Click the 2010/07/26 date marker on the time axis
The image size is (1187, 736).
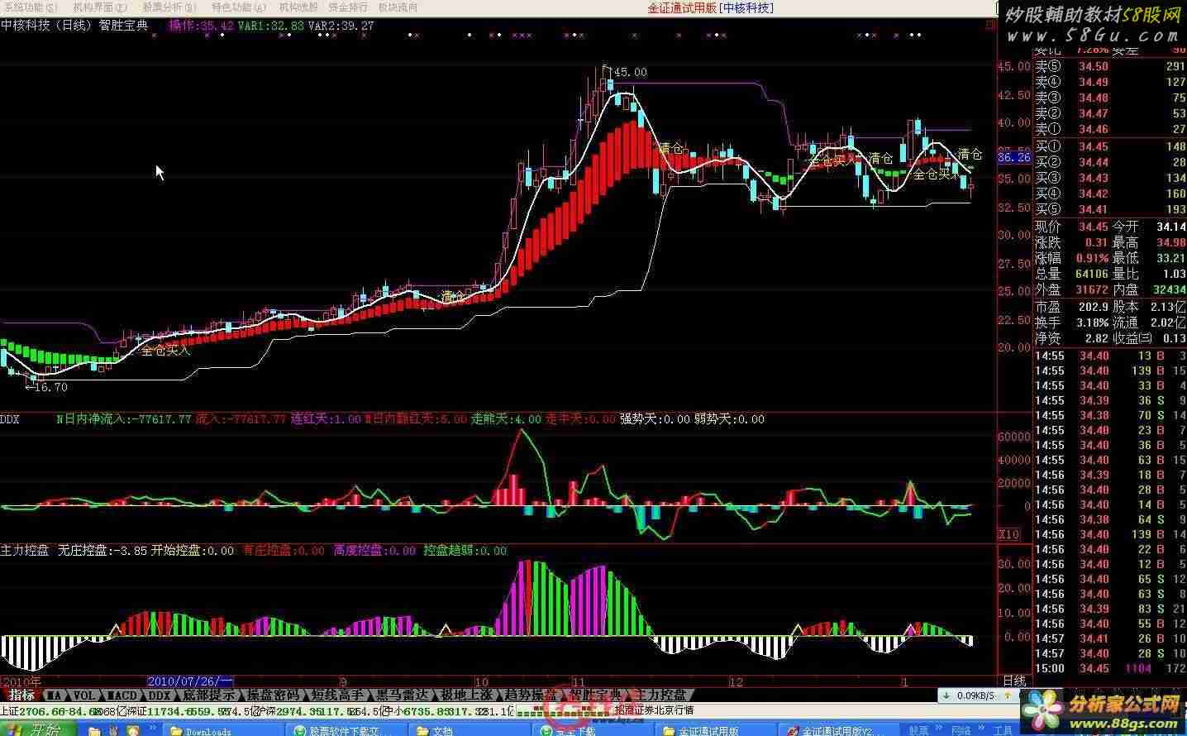pyautogui.click(x=190, y=681)
